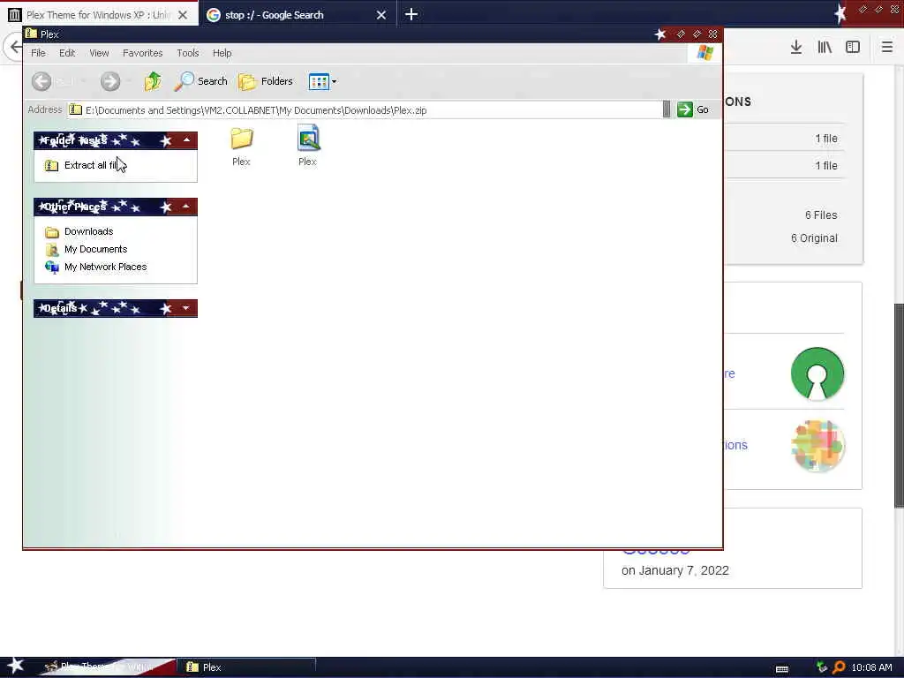
Task: Click the zip icon in the address bar
Action: click(x=76, y=109)
